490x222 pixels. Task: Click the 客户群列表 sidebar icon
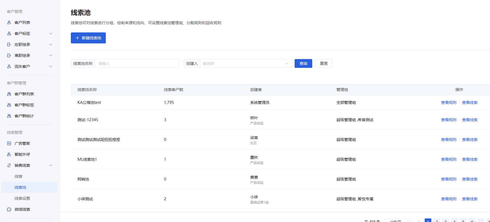[x=9, y=94]
